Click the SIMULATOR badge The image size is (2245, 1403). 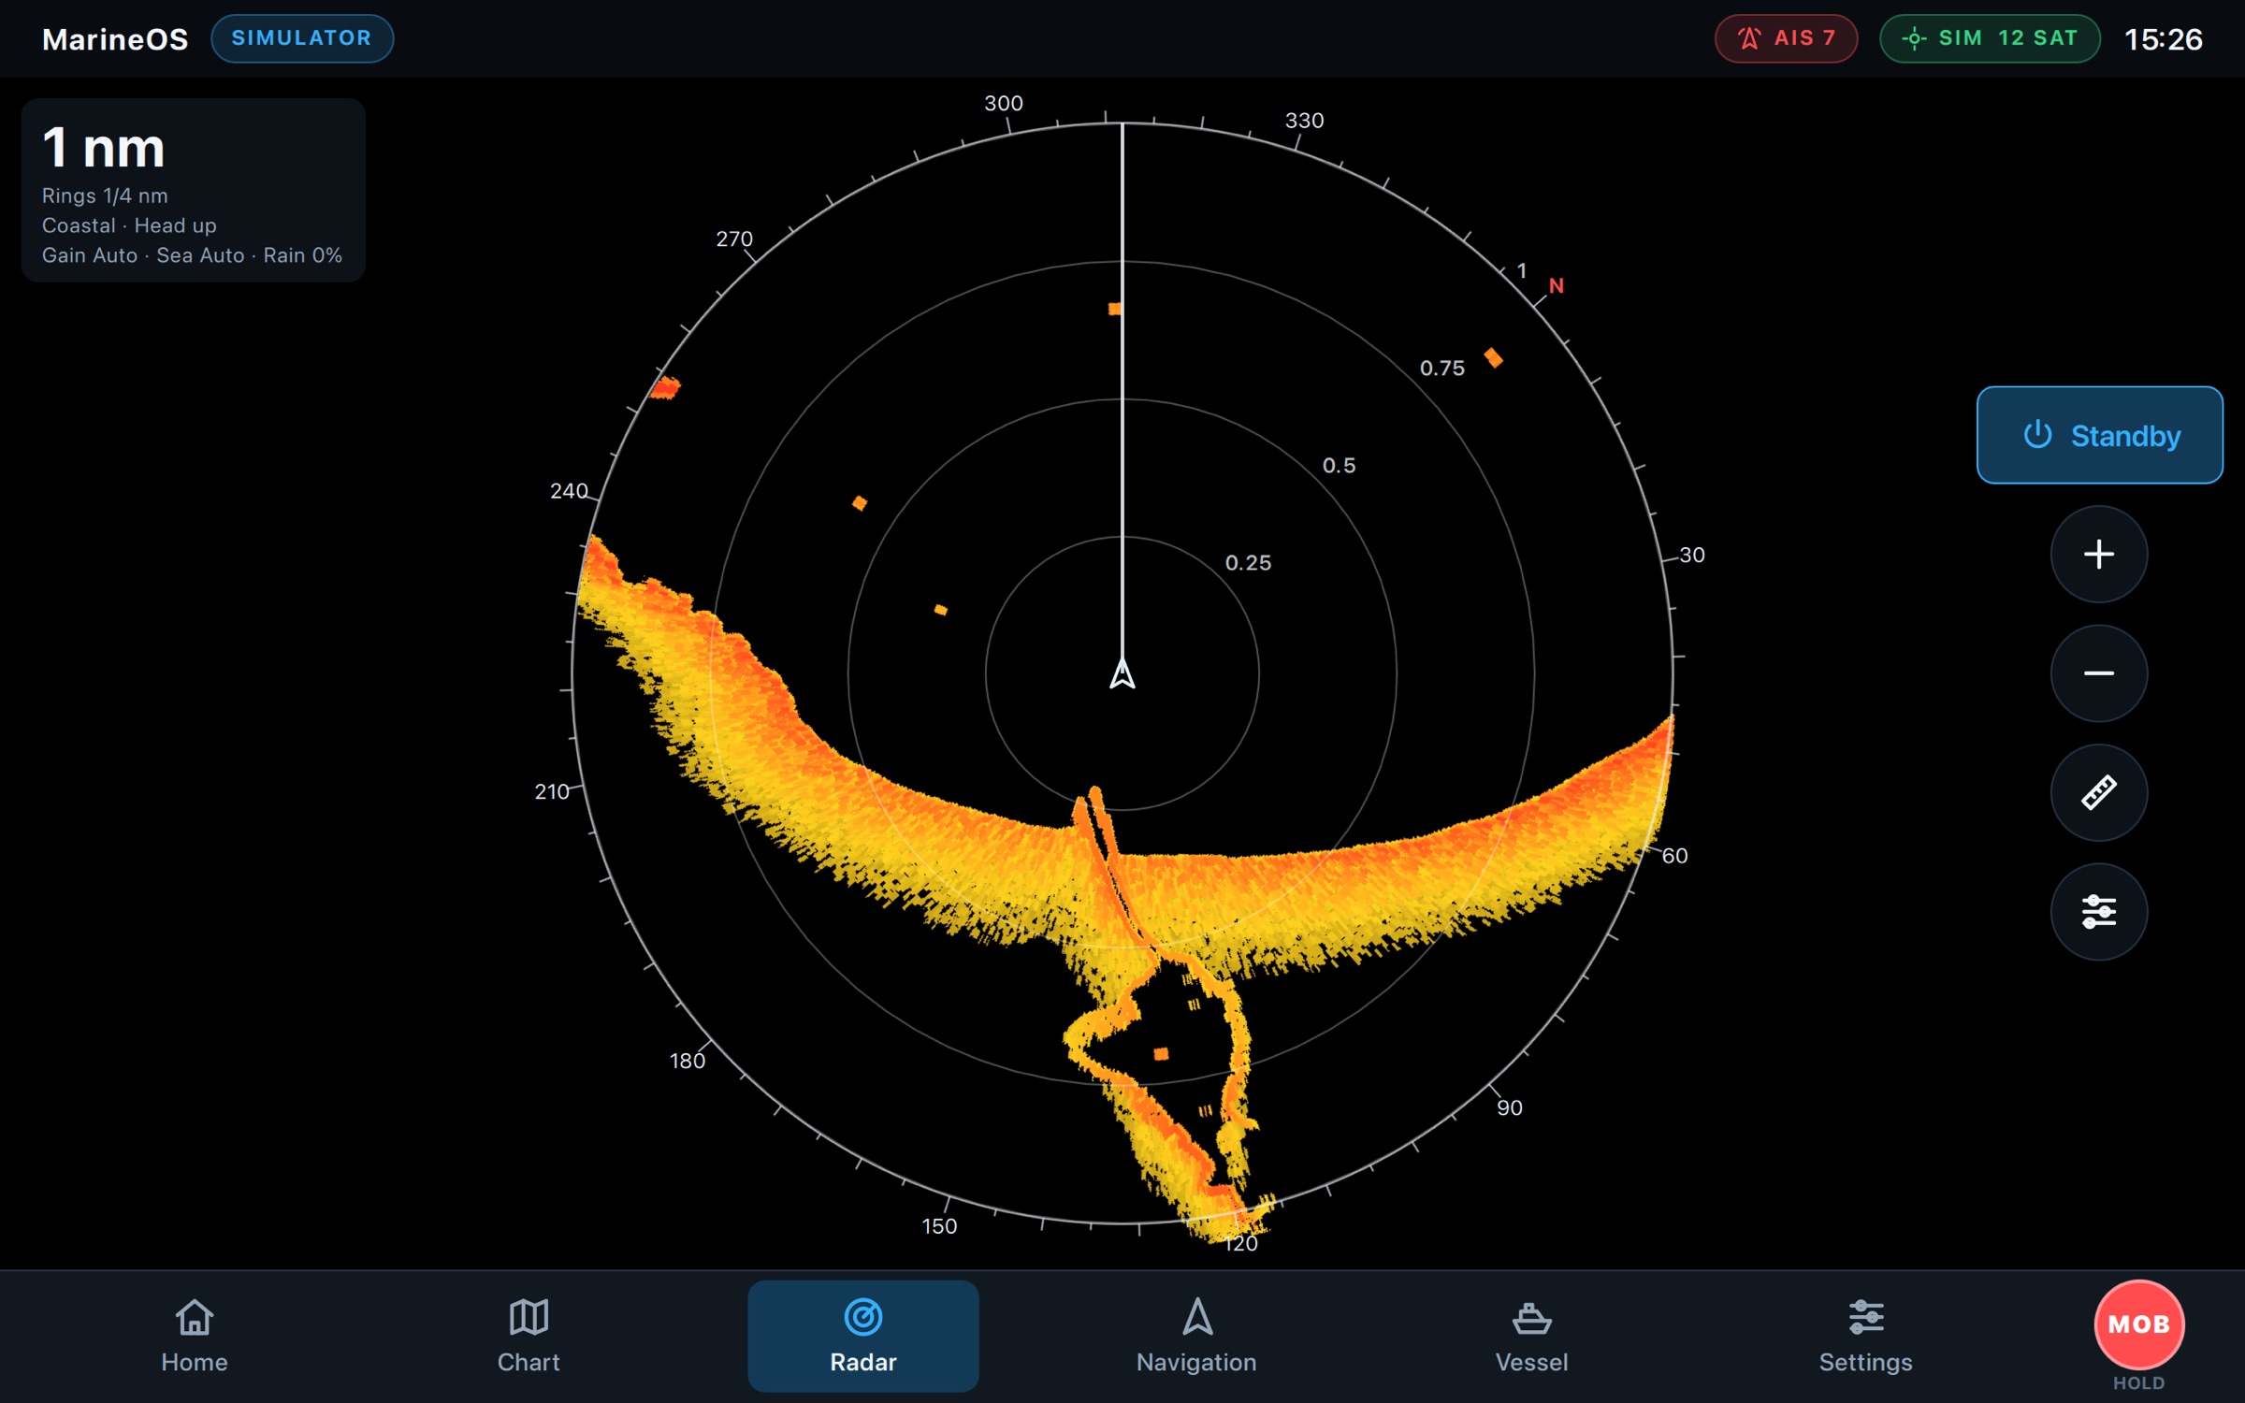coord(302,38)
